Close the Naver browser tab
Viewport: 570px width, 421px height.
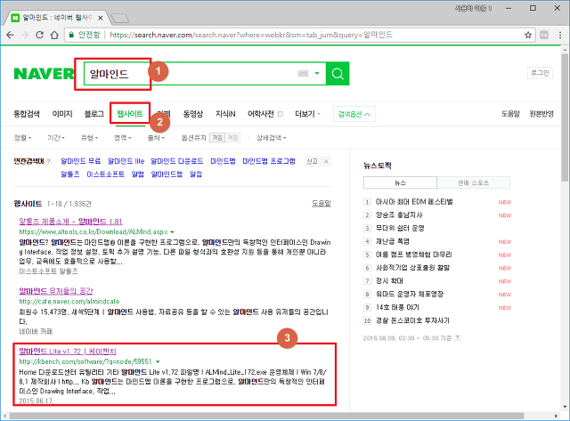[101, 18]
